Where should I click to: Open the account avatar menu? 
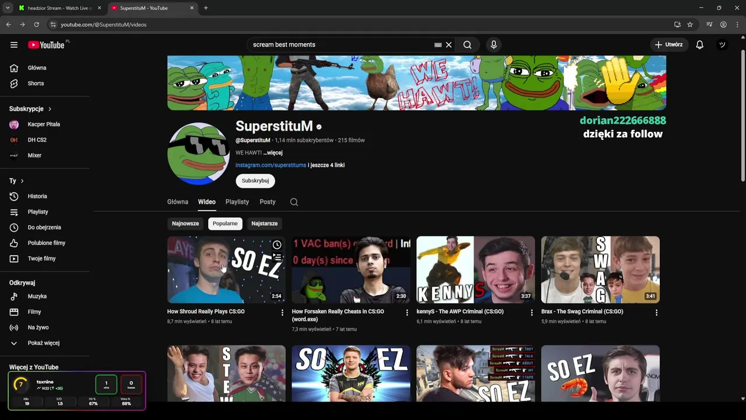point(722,45)
